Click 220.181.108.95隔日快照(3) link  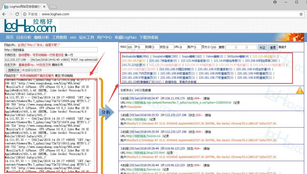(x=176, y=69)
